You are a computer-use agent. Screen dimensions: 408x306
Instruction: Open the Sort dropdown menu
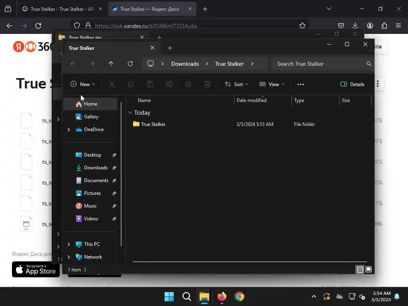pyautogui.click(x=236, y=84)
